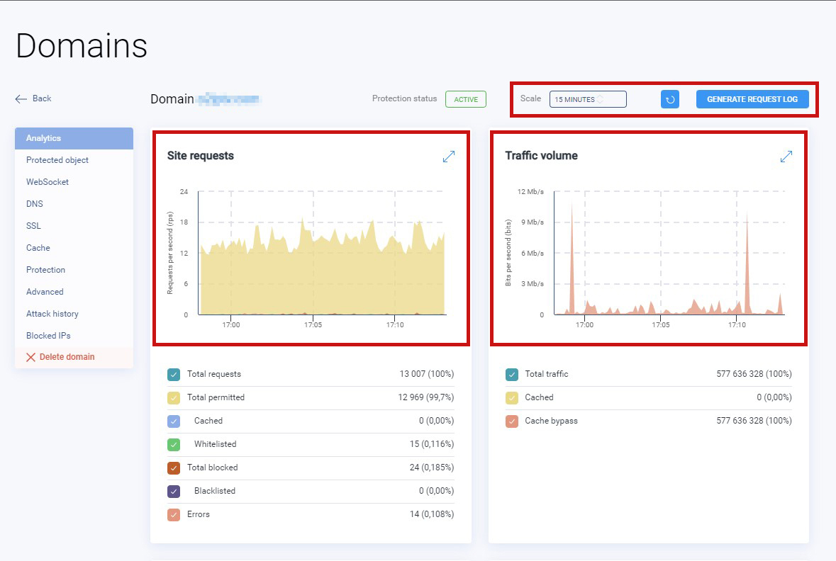
Task: Toggle the Blacklisted checkbox
Action: pyautogui.click(x=174, y=491)
